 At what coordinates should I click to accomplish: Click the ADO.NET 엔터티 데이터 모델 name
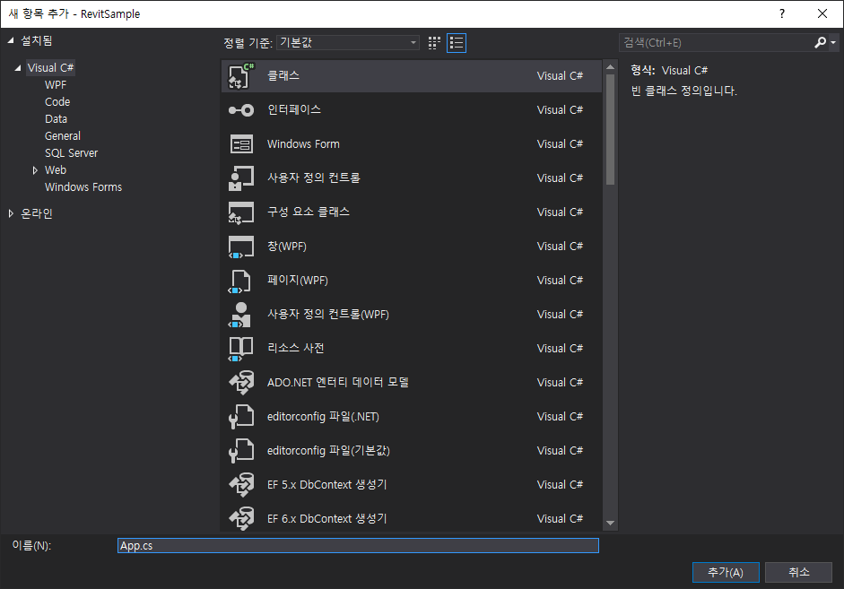click(338, 383)
